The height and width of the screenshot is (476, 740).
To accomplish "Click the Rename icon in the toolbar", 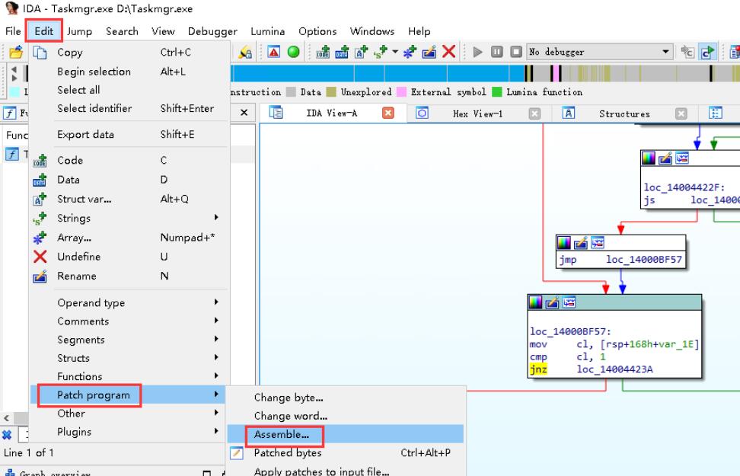I will coord(429,52).
